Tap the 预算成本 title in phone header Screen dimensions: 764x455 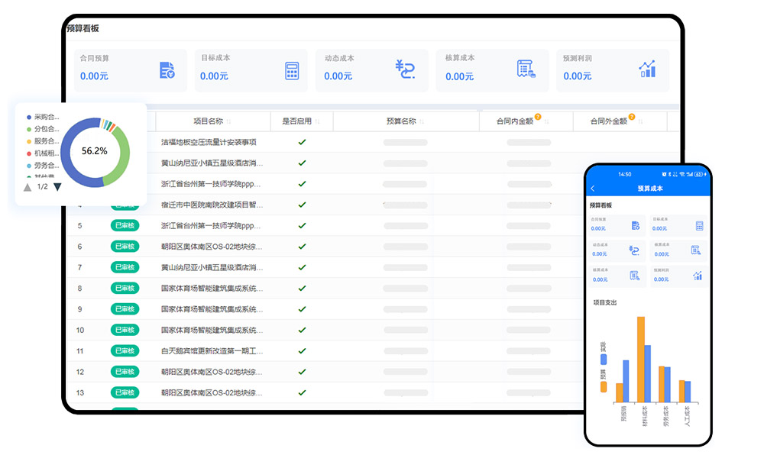pyautogui.click(x=650, y=189)
